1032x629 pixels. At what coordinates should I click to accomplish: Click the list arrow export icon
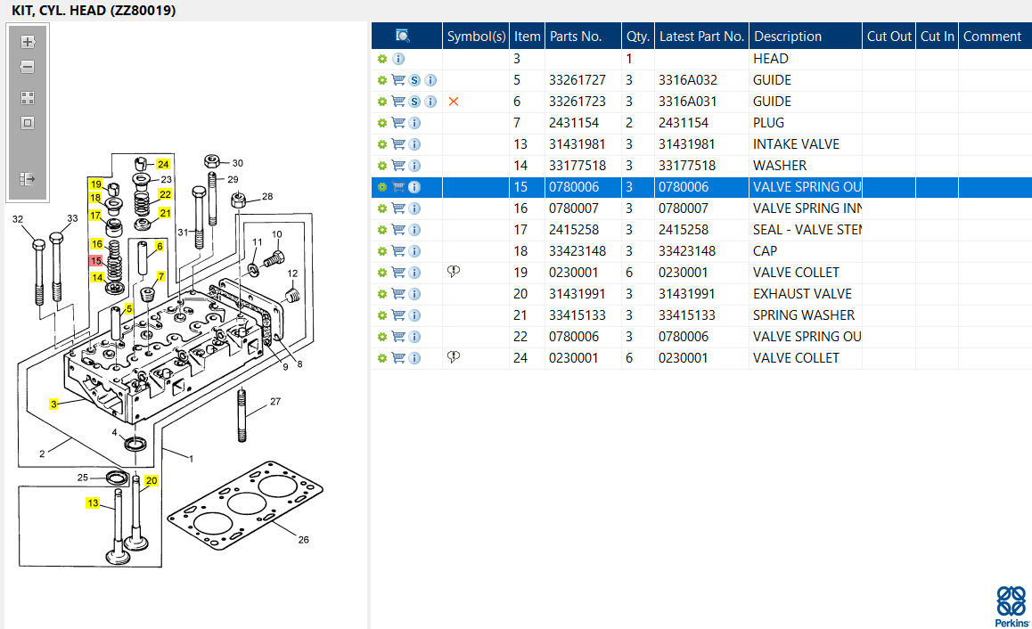[x=28, y=179]
